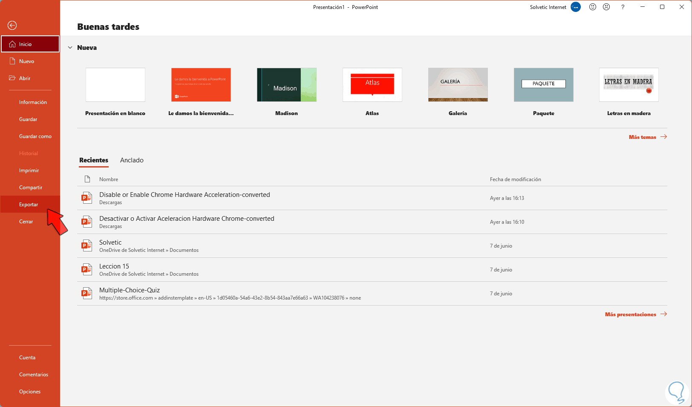Open the Información page

(x=30, y=102)
